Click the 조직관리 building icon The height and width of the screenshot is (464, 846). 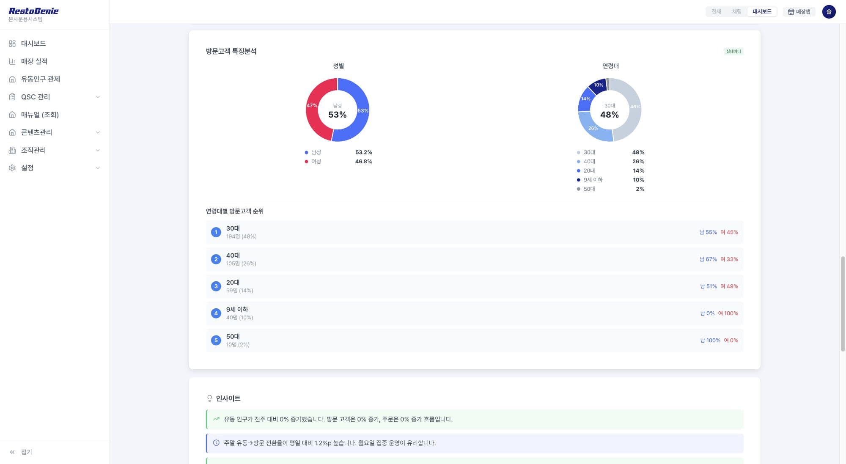12,150
